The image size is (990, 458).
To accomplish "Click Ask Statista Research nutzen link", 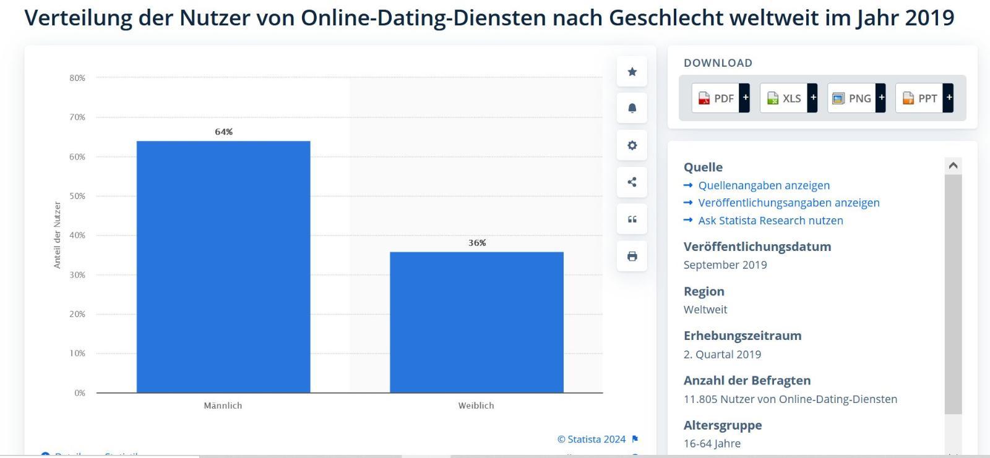I will click(x=770, y=221).
